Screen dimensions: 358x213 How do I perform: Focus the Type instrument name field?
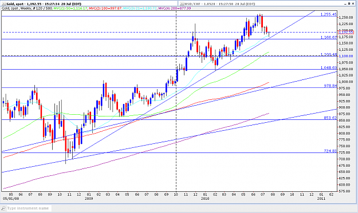(x=29, y=208)
